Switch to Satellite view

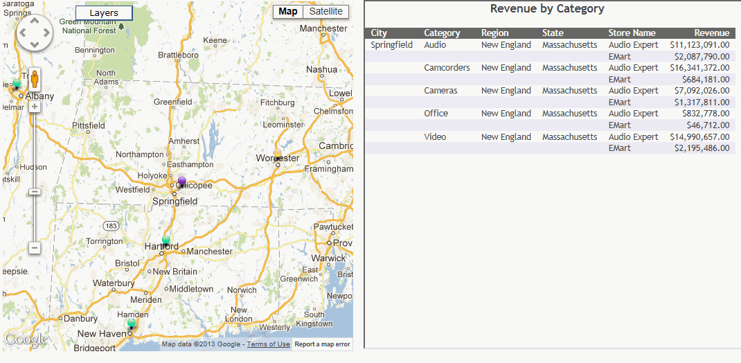point(326,12)
